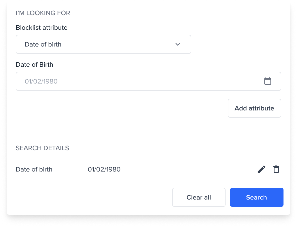Delete the Date of birth search detail
The width and height of the screenshot is (297, 227).
[x=276, y=169]
